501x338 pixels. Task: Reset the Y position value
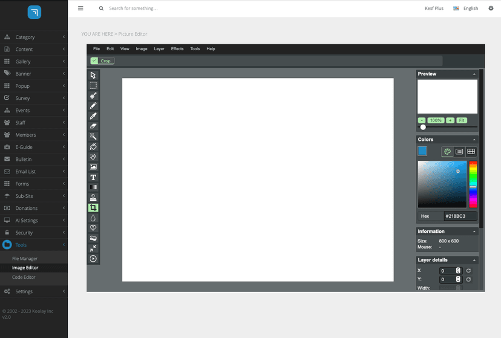click(468, 279)
